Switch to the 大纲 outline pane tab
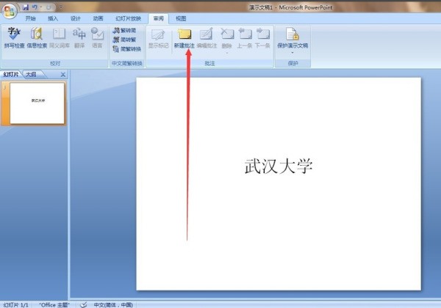The height and width of the screenshot is (308, 441). 30,75
